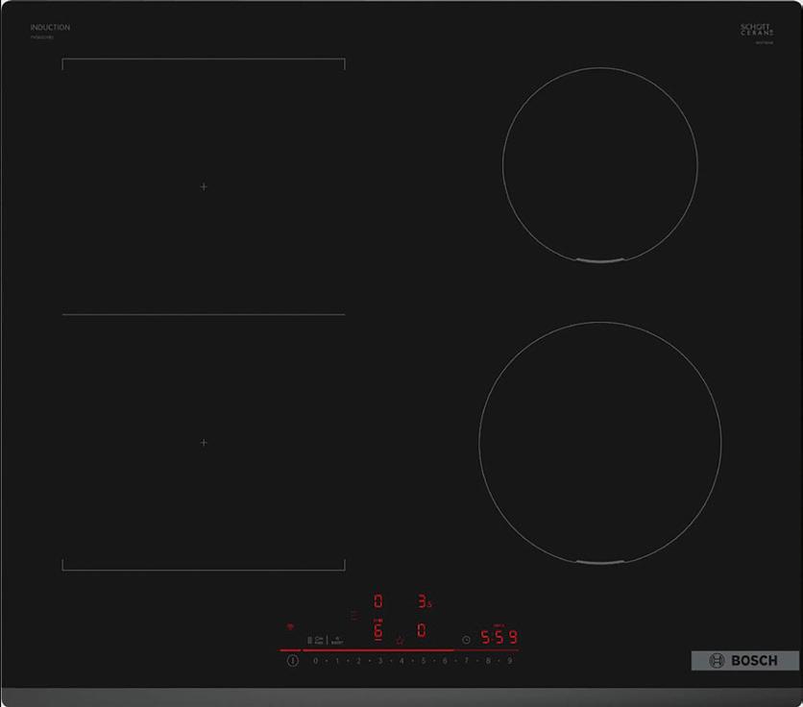The width and height of the screenshot is (803, 707).
Task: Tap the timer clock icon
Action: 466,640
